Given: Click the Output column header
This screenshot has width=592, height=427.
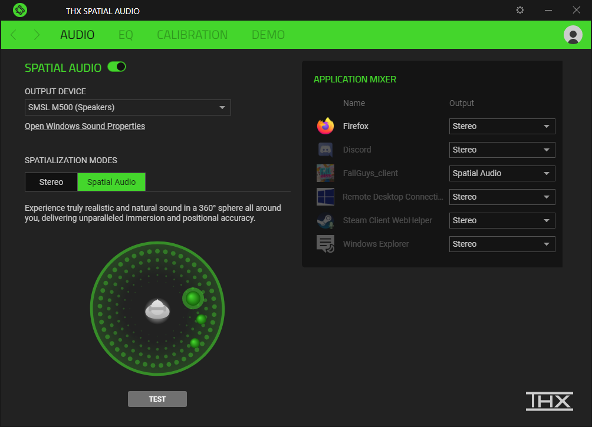Looking at the screenshot, I should (x=461, y=103).
